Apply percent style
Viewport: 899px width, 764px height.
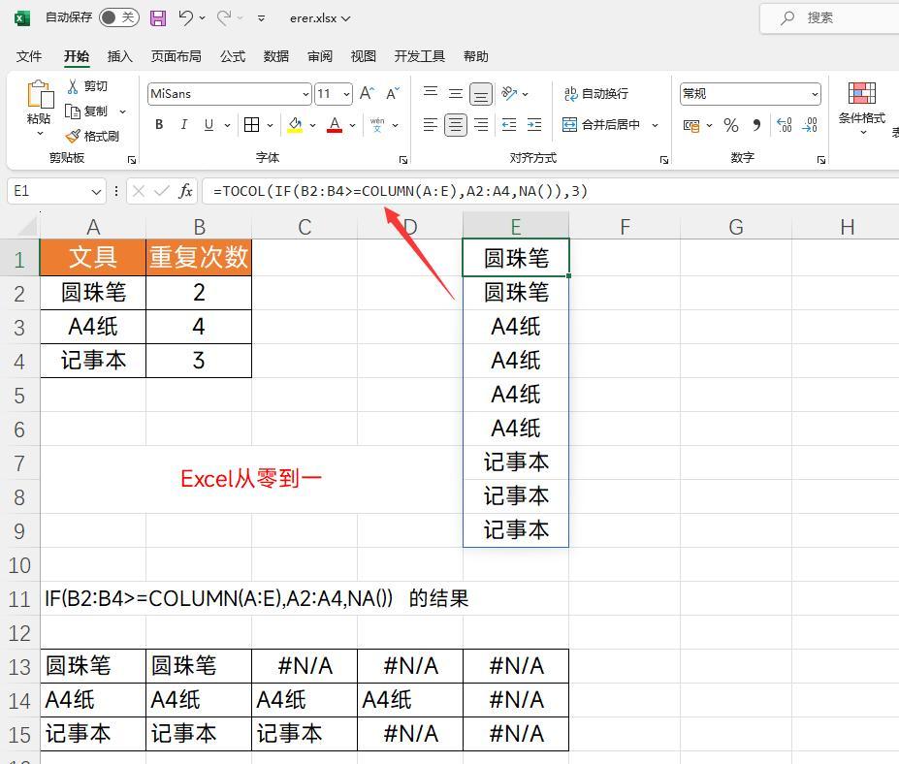[730, 125]
